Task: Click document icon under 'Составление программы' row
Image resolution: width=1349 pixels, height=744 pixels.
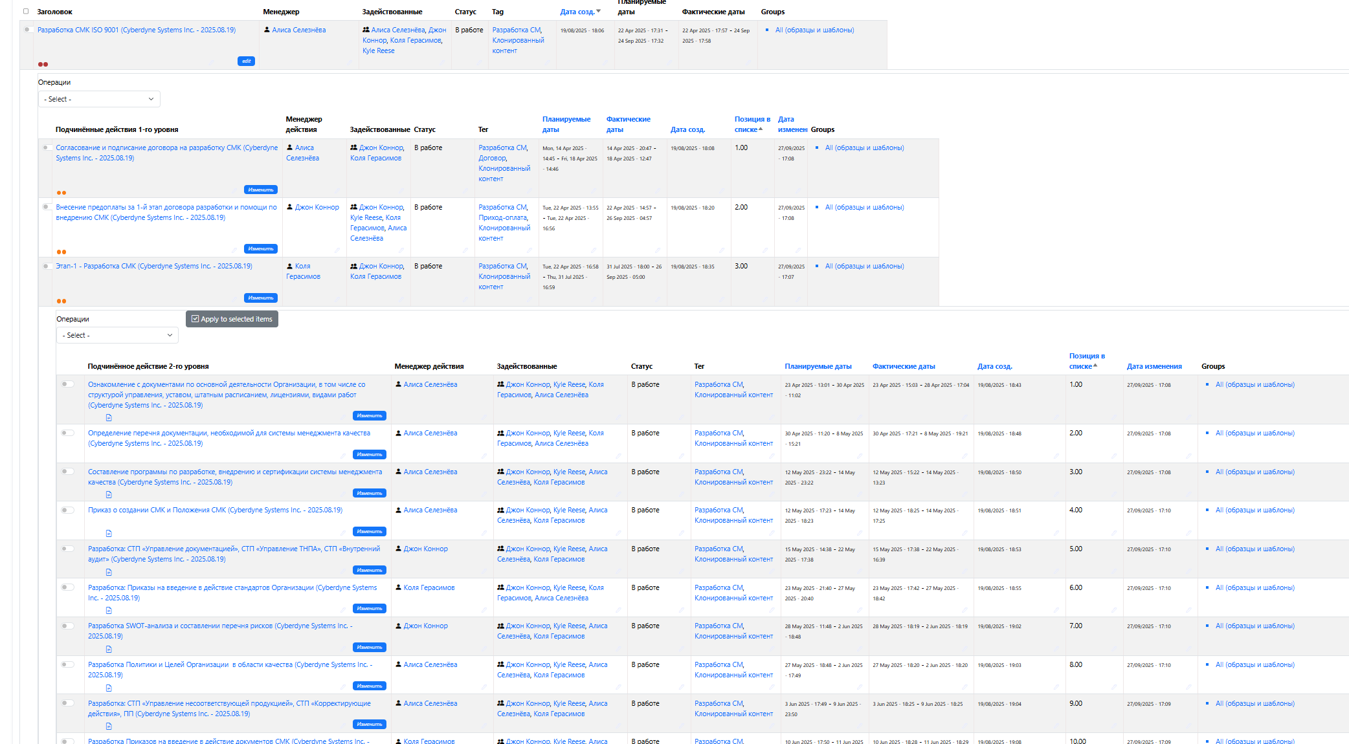Action: [x=109, y=495]
